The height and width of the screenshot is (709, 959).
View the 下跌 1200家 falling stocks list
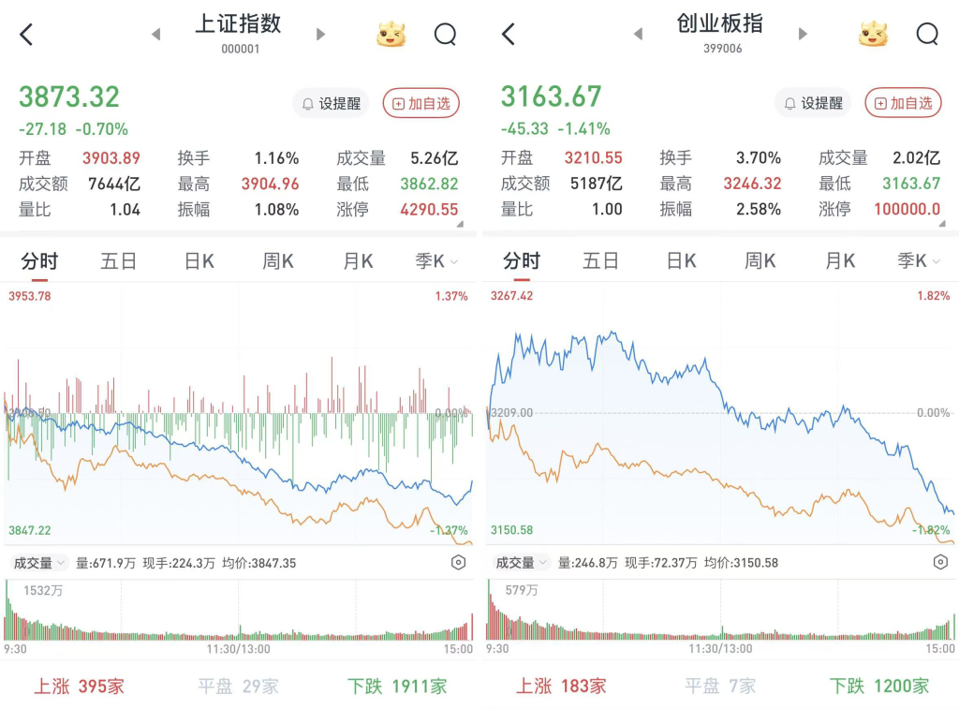tap(878, 687)
